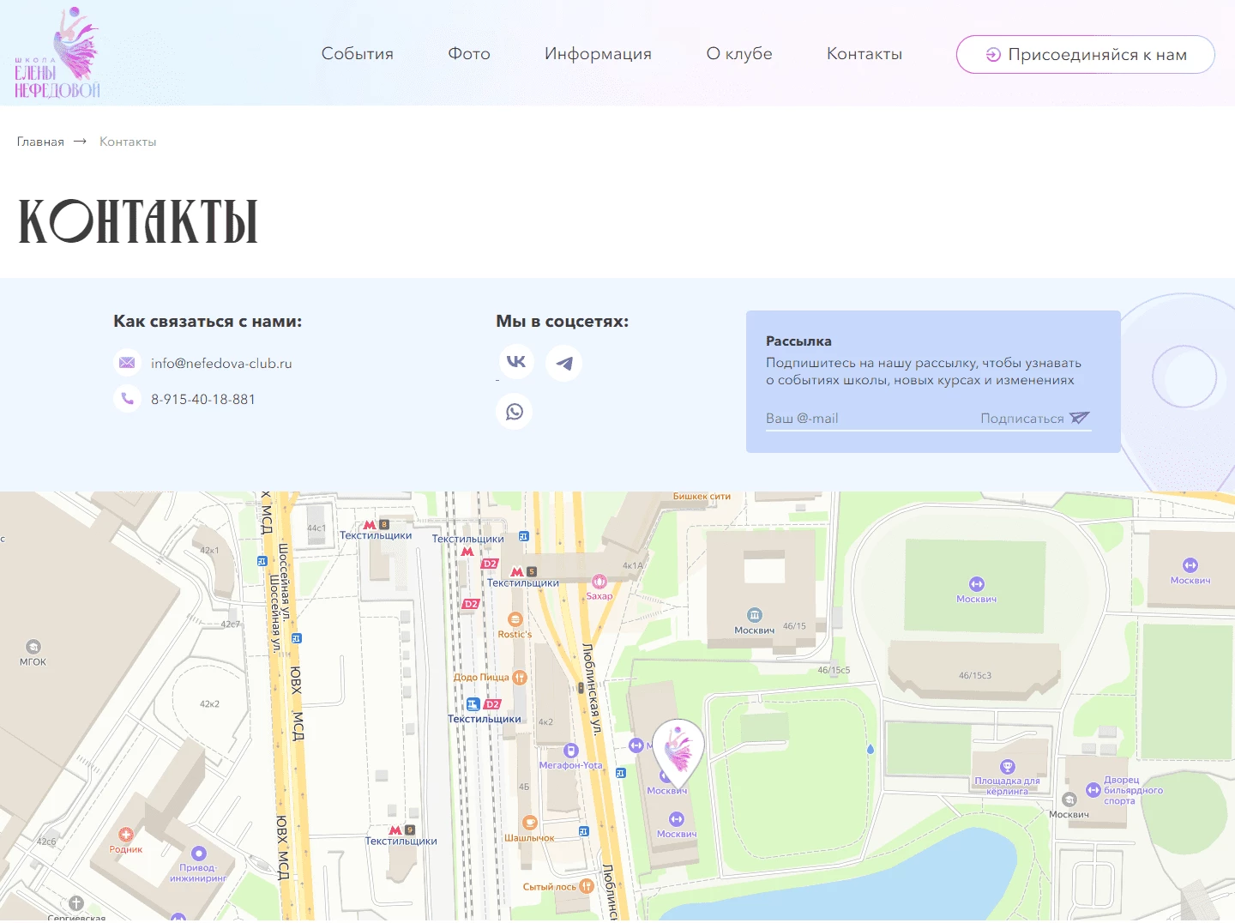Go to the О клубе page
Viewport: 1235px width, 923px height.
pyautogui.click(x=739, y=53)
